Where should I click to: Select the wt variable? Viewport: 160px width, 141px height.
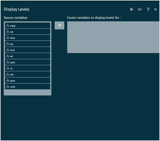[28, 56]
